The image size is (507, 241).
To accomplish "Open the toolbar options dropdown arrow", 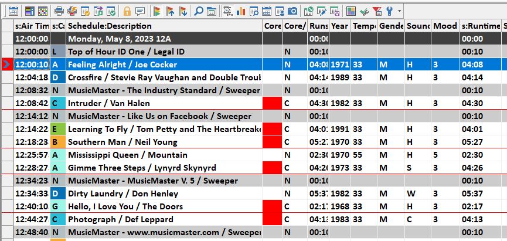I will coord(400,11).
